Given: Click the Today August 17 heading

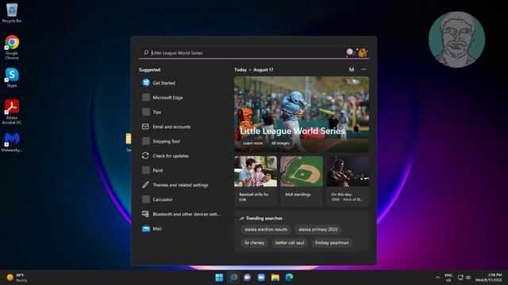Looking at the screenshot, I should [x=254, y=70].
